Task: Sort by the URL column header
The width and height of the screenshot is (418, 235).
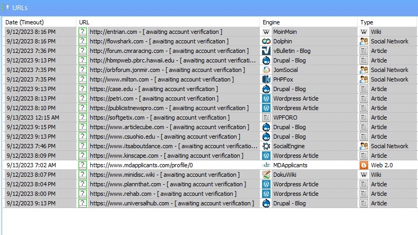Action: pos(168,22)
